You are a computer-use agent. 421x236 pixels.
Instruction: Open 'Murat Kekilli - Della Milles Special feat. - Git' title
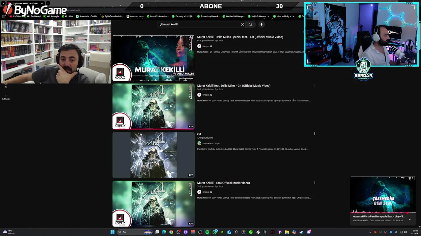240,37
